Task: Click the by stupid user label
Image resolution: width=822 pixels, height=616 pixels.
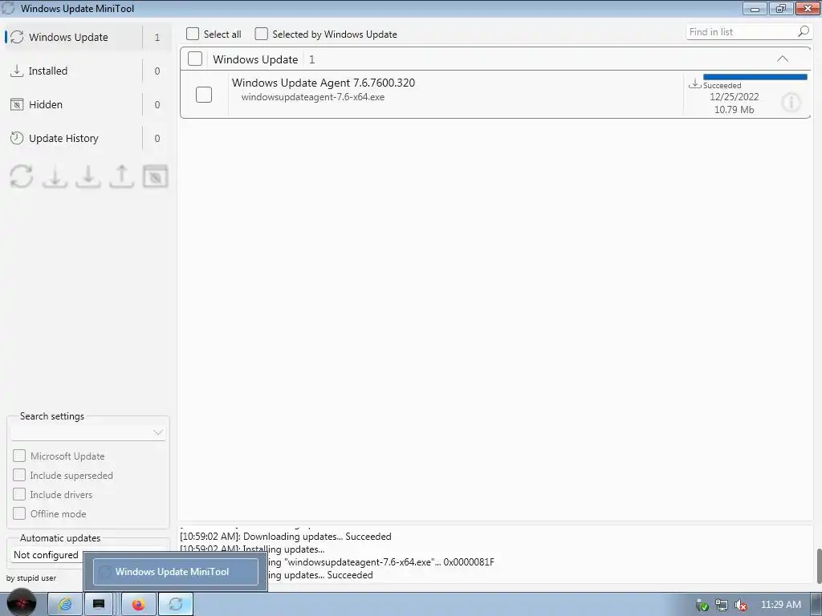Action: coord(31,577)
